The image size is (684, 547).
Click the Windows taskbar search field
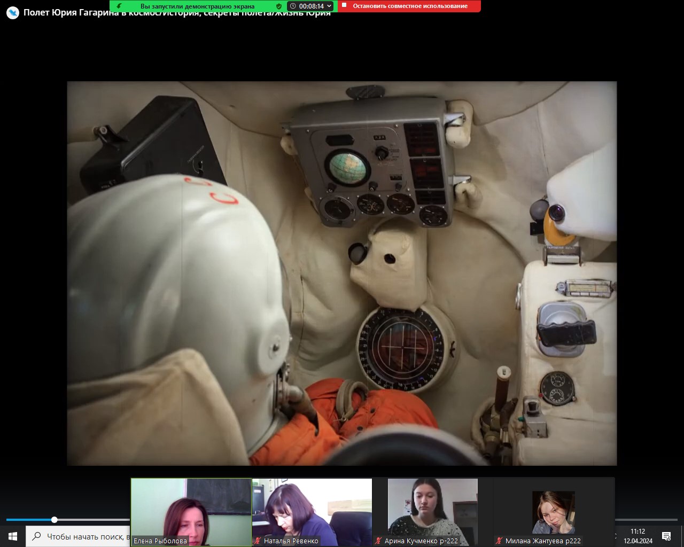[79, 536]
